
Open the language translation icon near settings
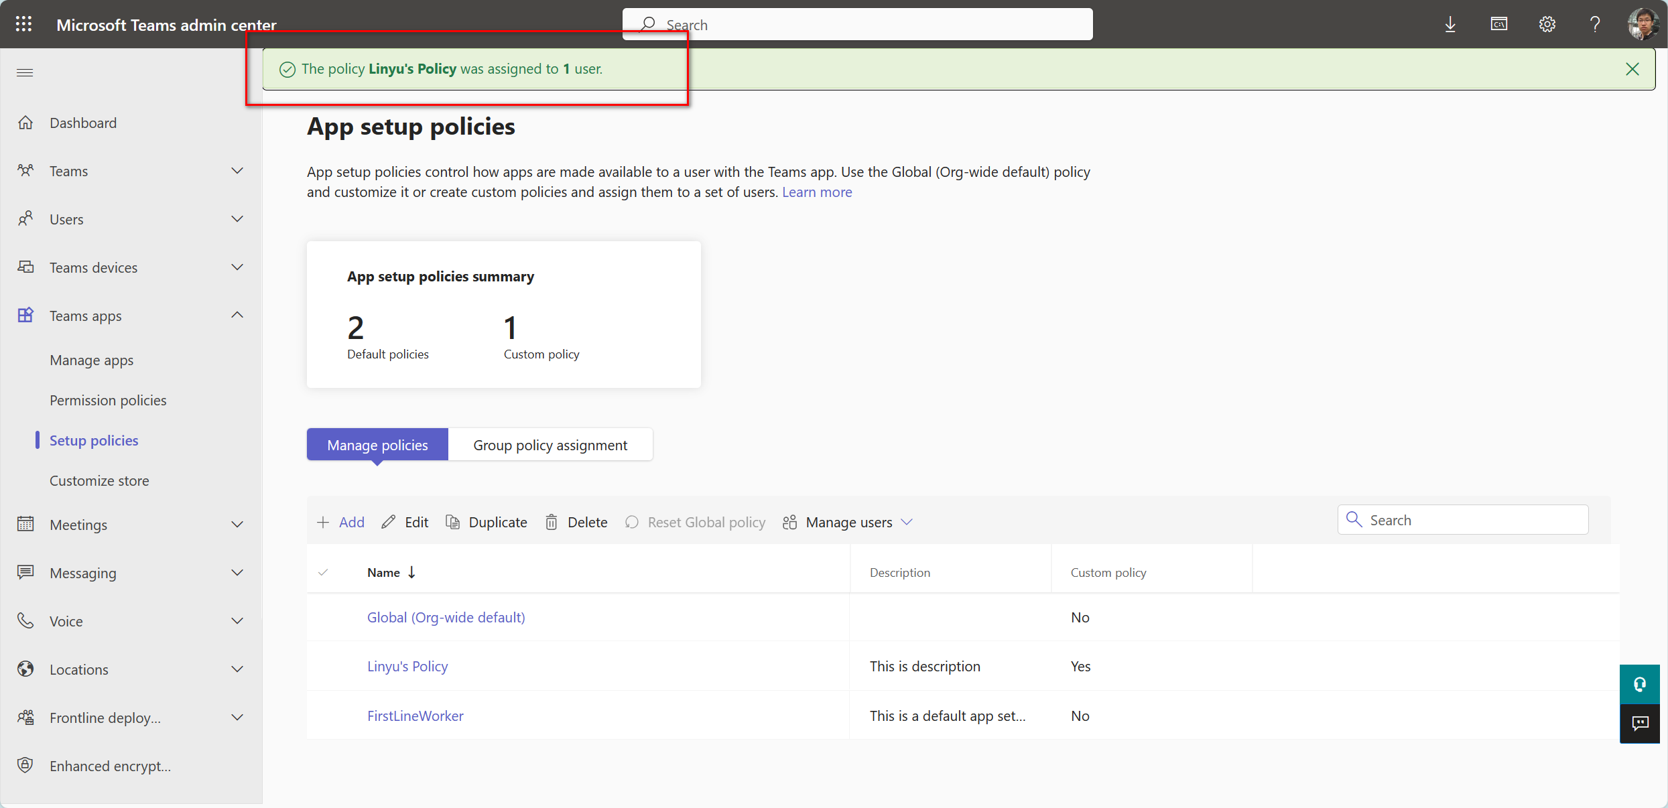click(x=1499, y=24)
